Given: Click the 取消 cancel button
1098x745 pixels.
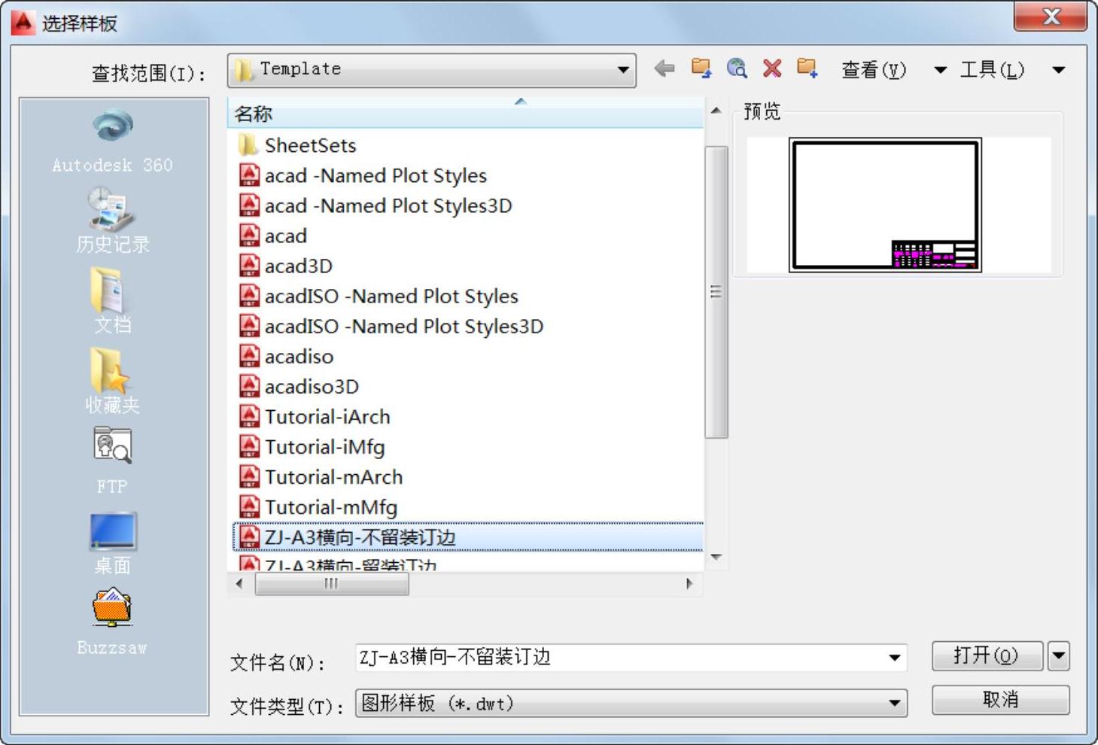Looking at the screenshot, I should pyautogui.click(x=1000, y=700).
